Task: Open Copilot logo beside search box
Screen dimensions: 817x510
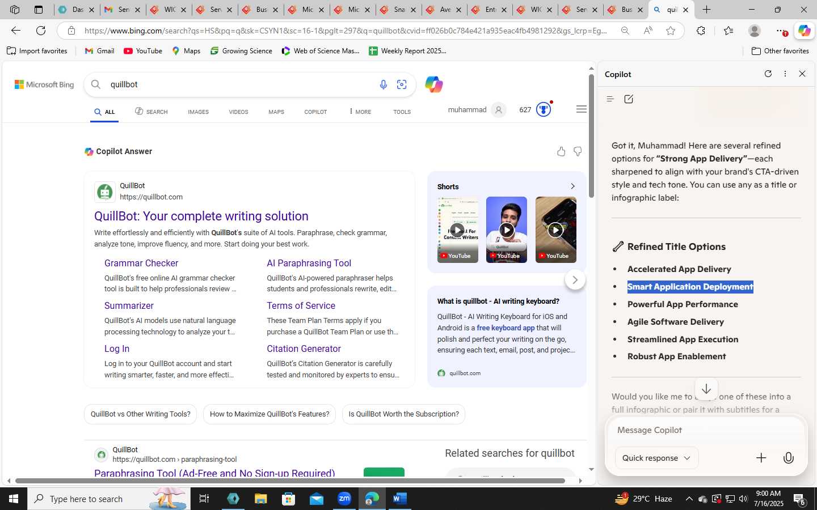Action: click(x=433, y=84)
